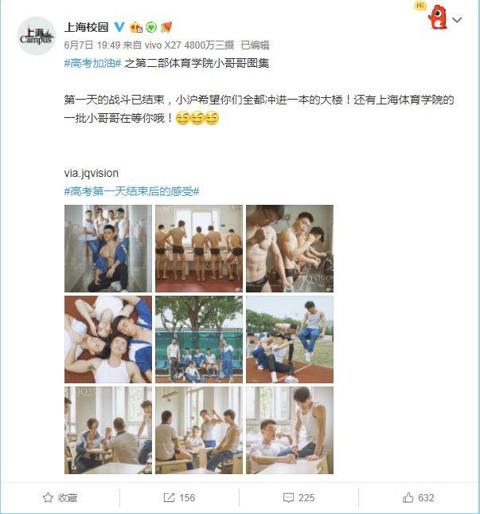
Task: Like the post with 632 thumbs-up
Action: pos(419,497)
